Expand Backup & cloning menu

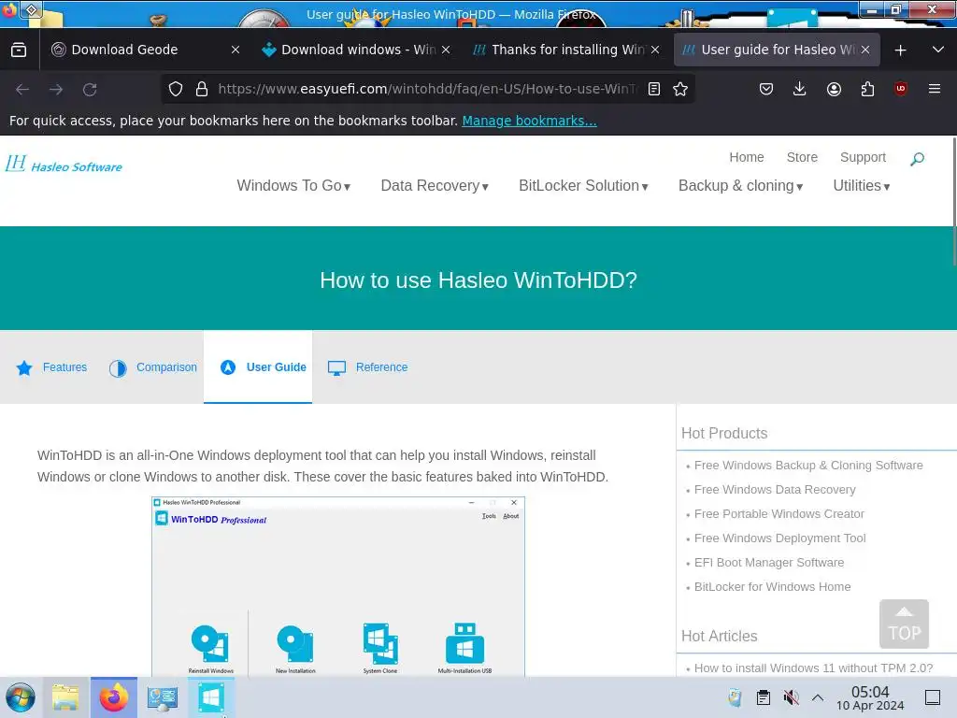[740, 186]
